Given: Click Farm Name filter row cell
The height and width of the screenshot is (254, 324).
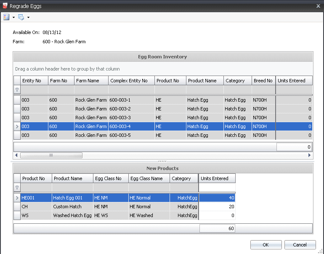Looking at the screenshot, I should tap(91, 90).
